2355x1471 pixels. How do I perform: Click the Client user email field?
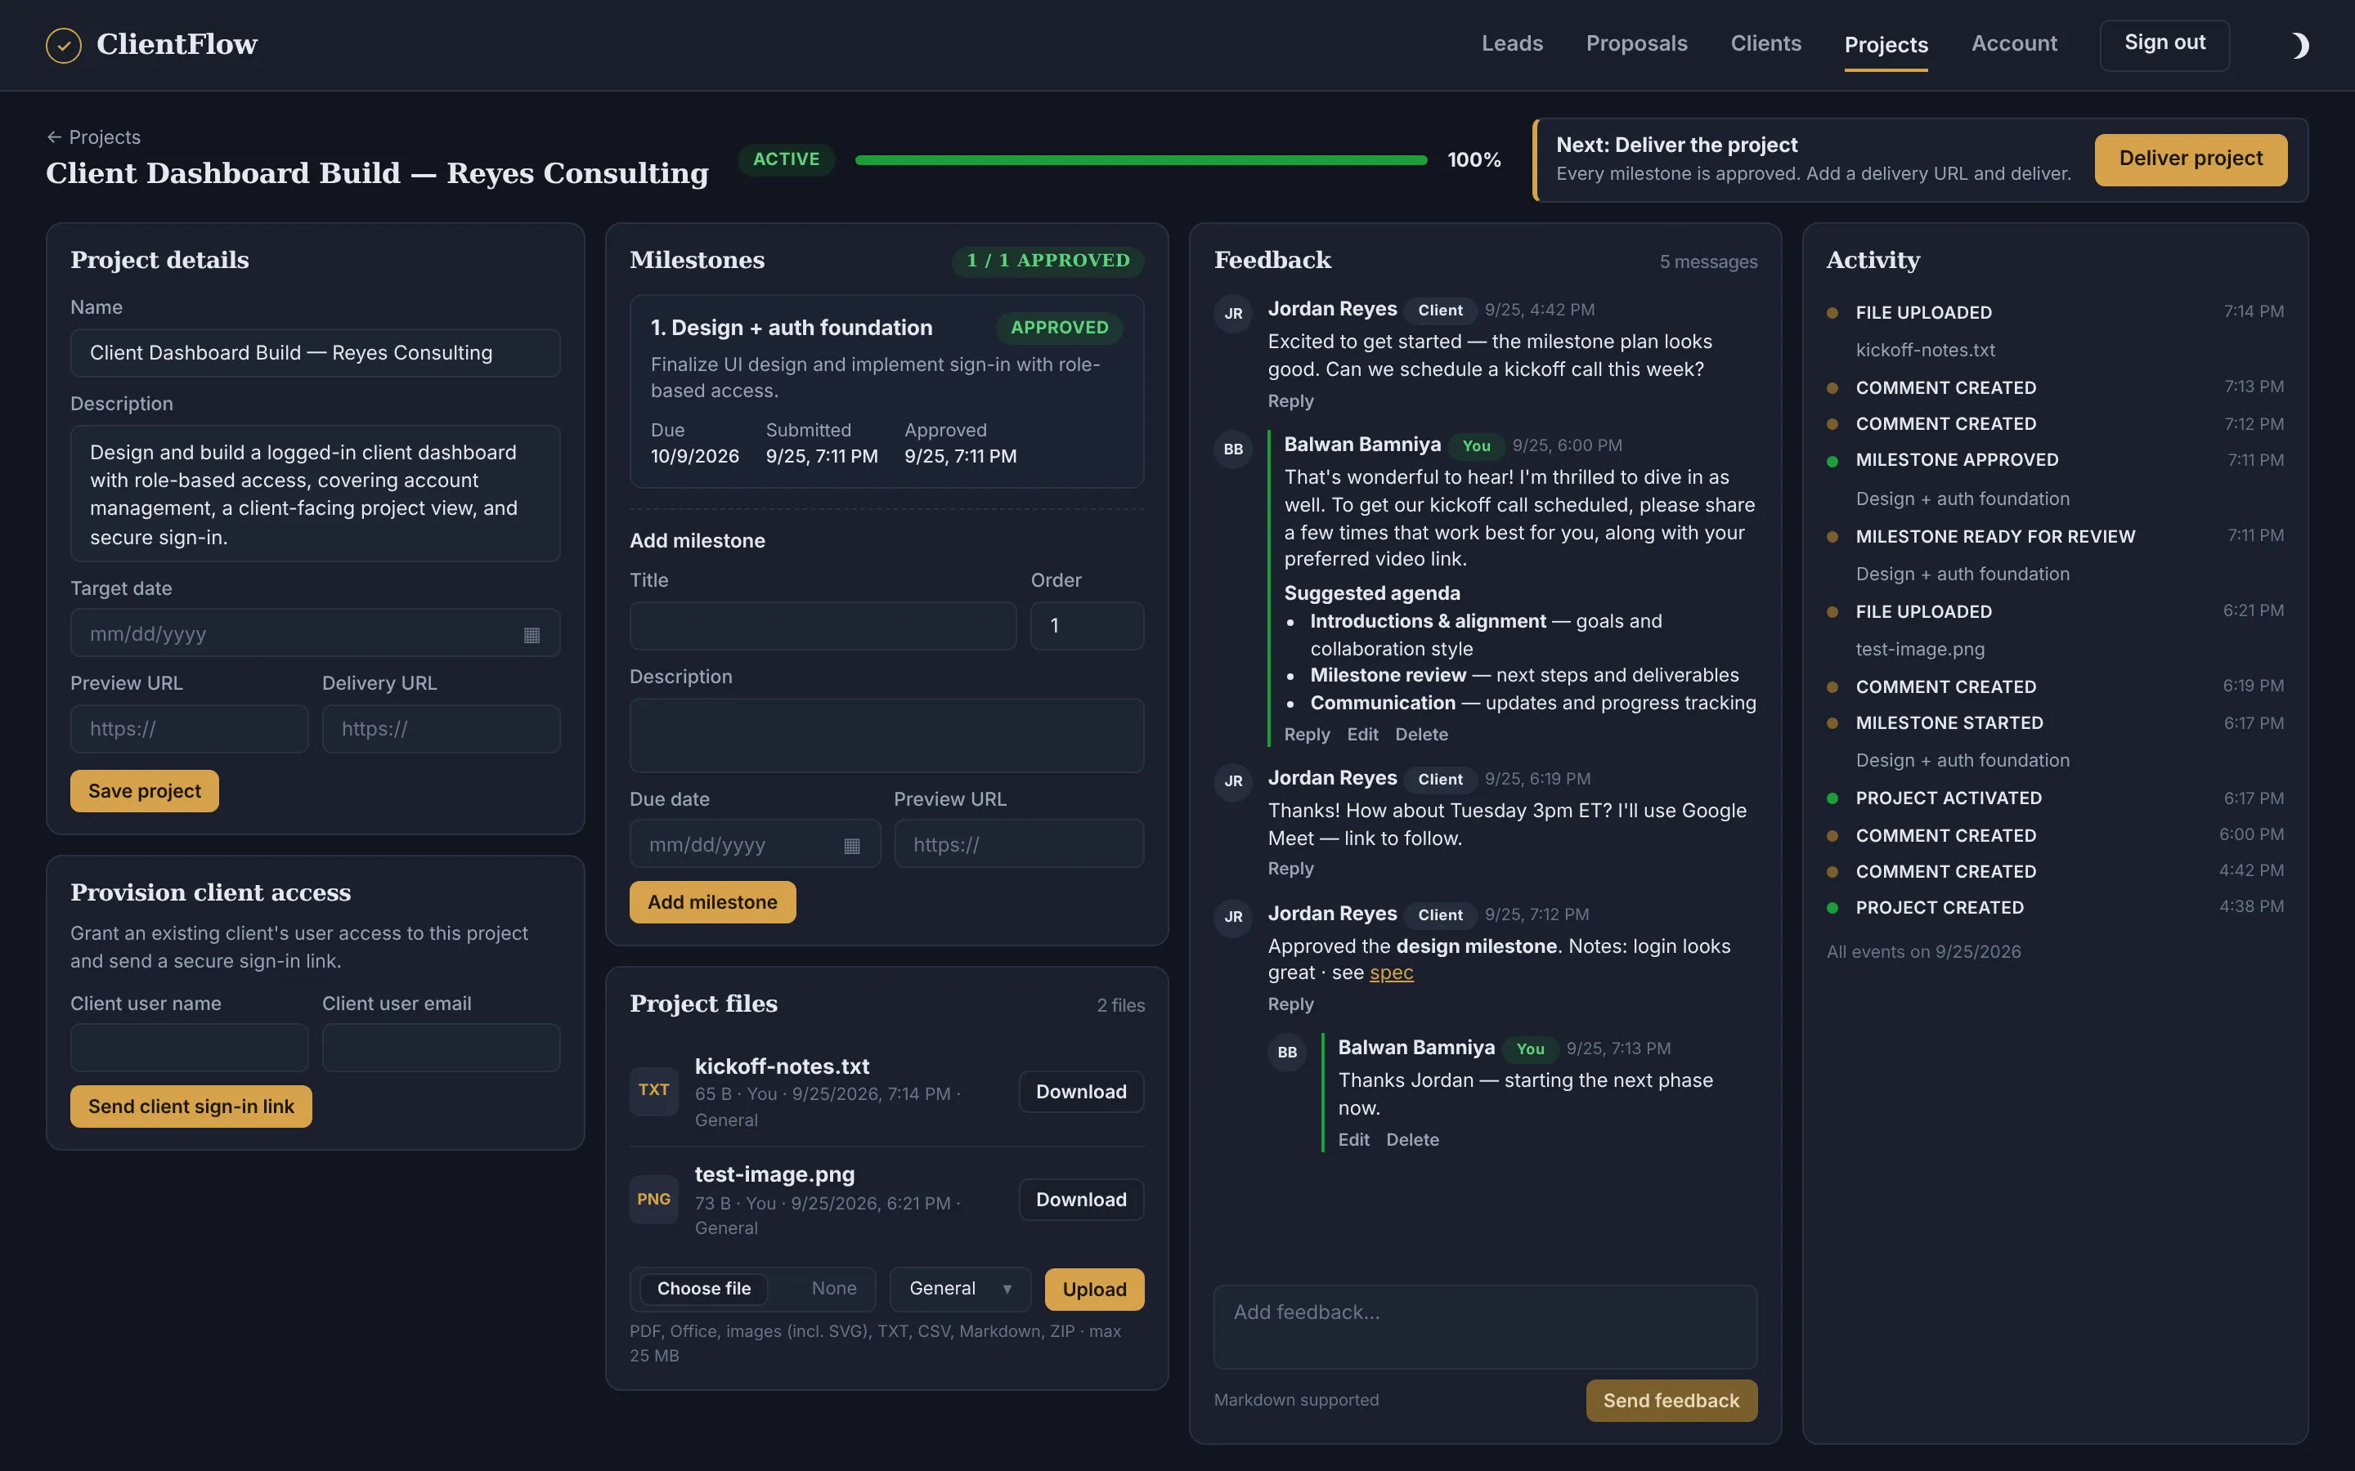[x=441, y=1048]
